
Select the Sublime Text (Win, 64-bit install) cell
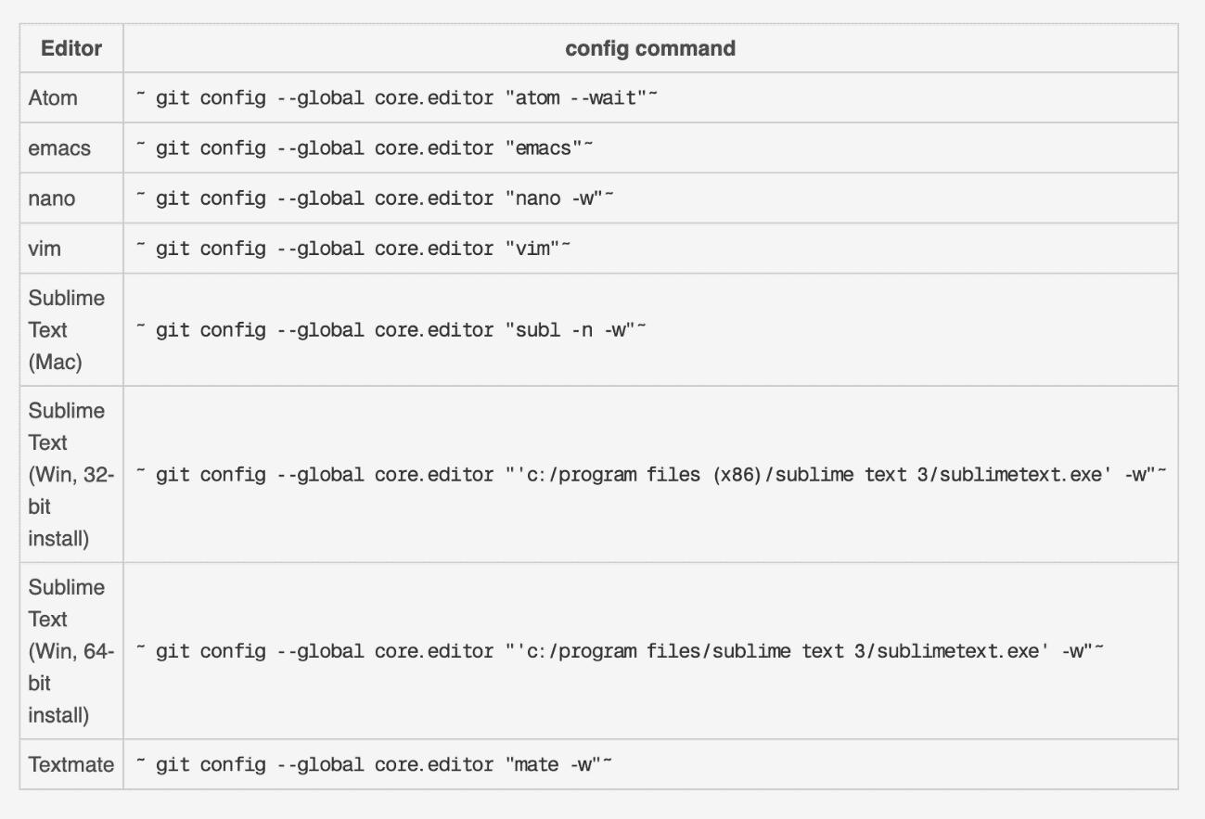click(71, 650)
